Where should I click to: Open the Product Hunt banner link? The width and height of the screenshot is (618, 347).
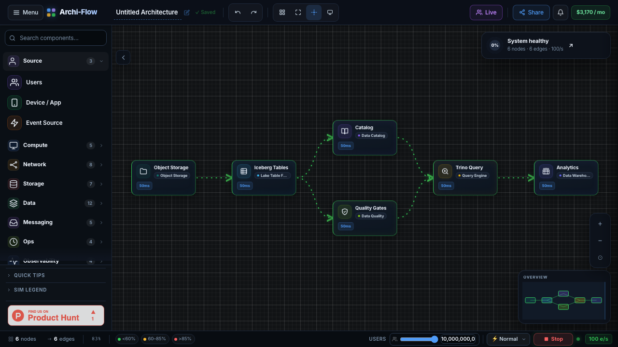pos(56,316)
